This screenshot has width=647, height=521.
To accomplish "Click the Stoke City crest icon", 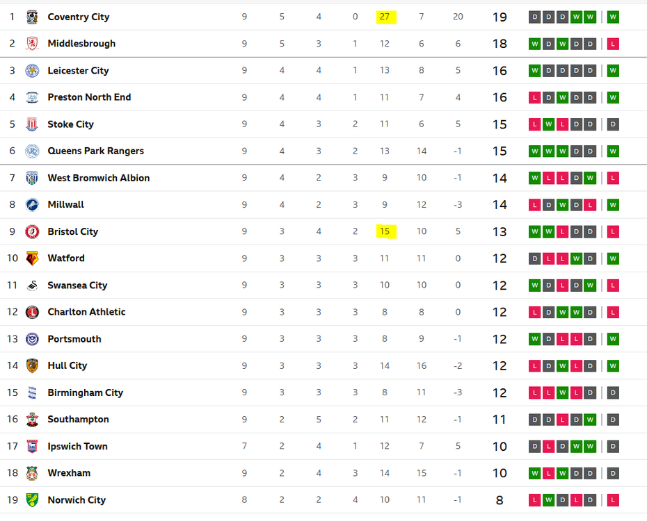I will click(32, 124).
